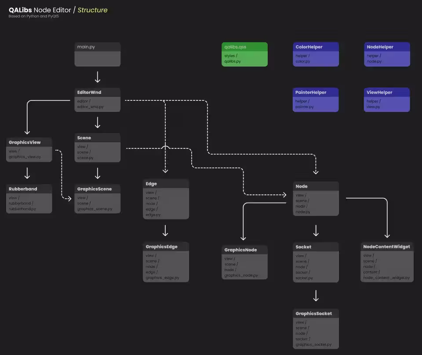Screen dimensions: 422x355
Task: Click the 'editor_wnd.py' file name
Action: click(91, 107)
